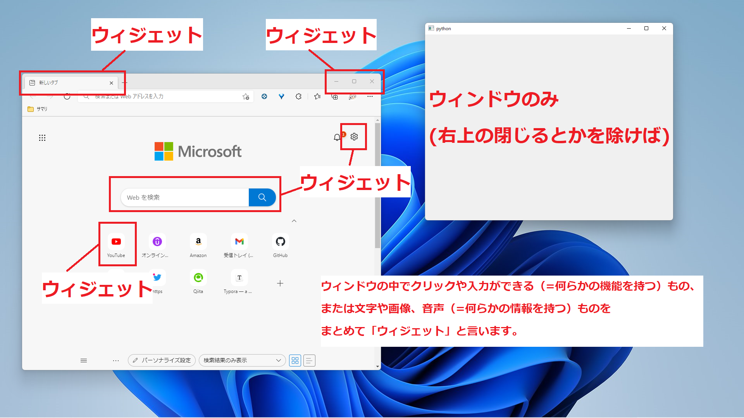The width and height of the screenshot is (744, 418).
Task: Check the notification bell with badge 3
Action: [336, 137]
